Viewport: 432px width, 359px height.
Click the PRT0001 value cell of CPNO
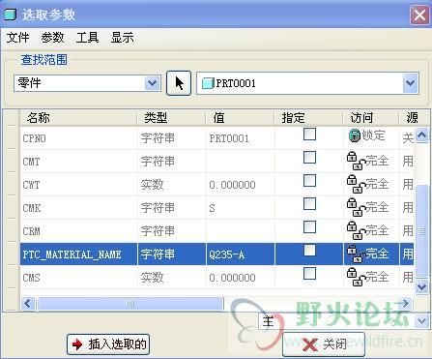pyautogui.click(x=241, y=138)
